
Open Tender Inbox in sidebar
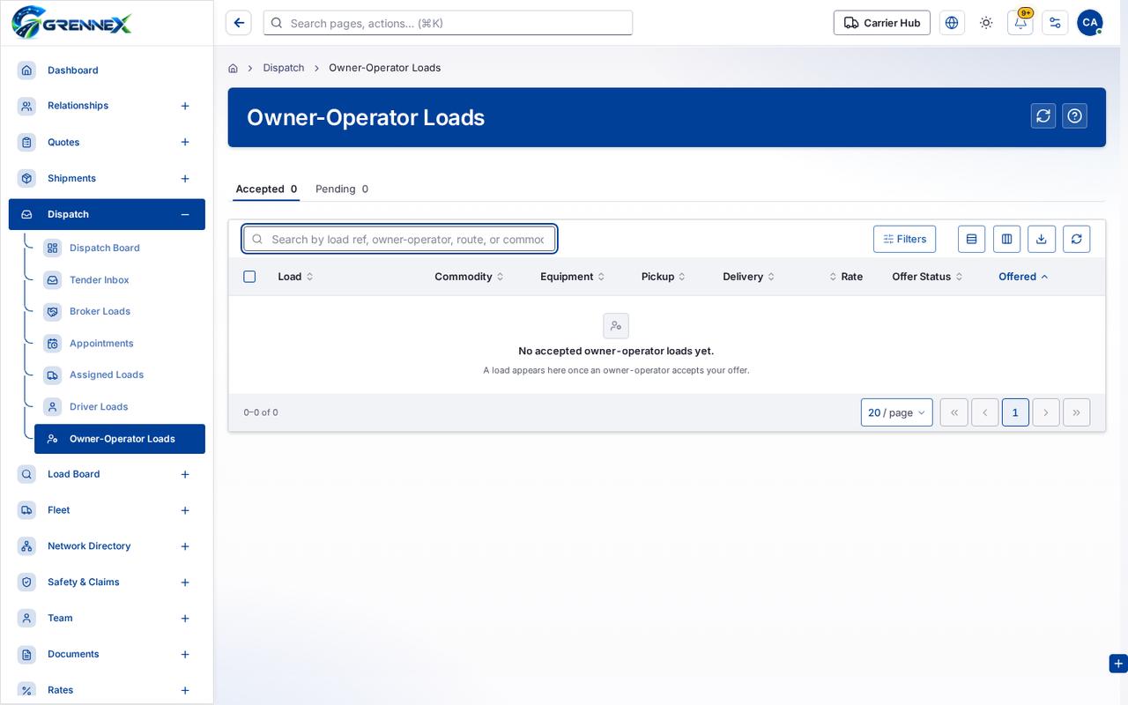tap(120, 280)
